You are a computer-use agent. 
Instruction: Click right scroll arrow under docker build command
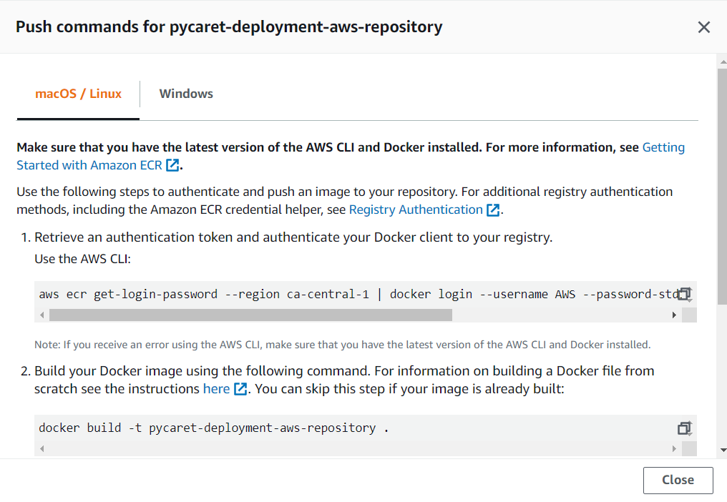click(674, 448)
